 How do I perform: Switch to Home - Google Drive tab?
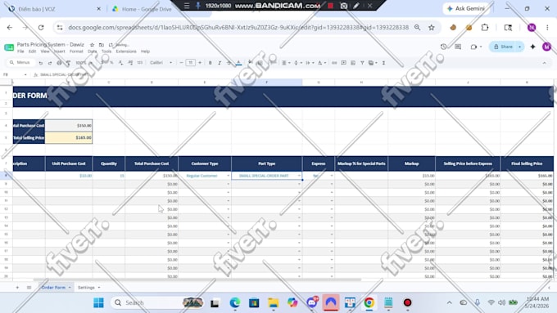click(x=147, y=9)
